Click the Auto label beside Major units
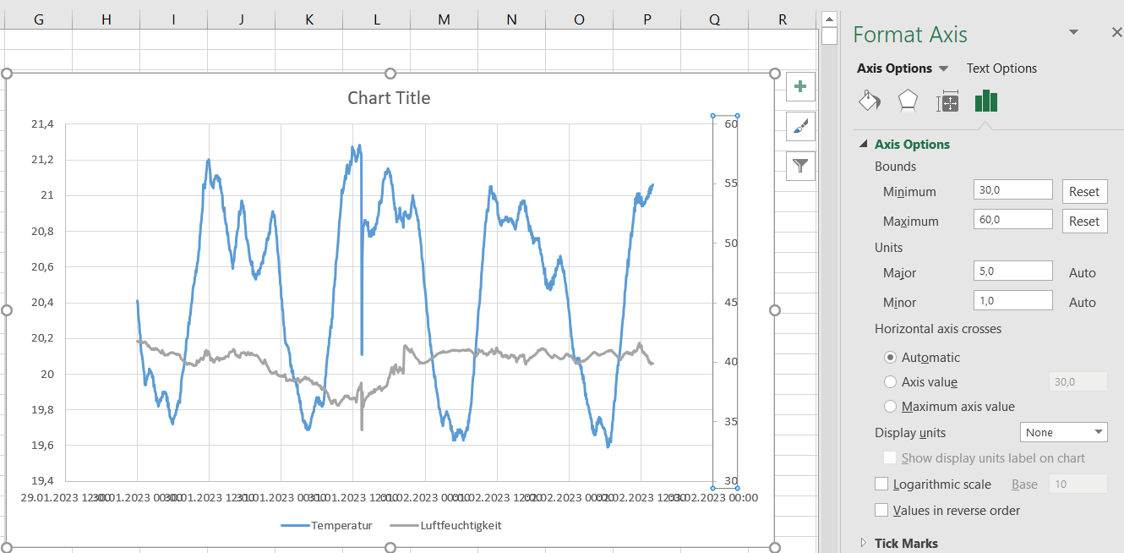This screenshot has width=1124, height=553. pos(1083,272)
